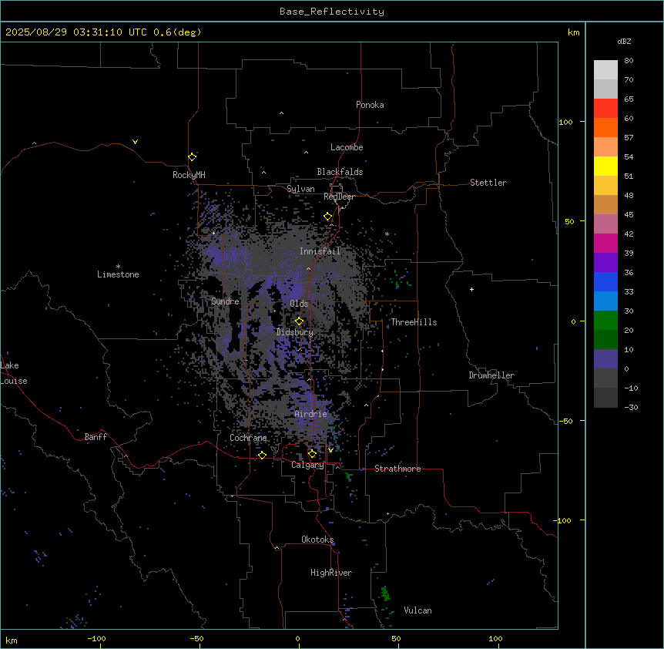Select the light gray 80-70 dBZ legend swatch
This screenshot has height=649, width=664.
coord(605,70)
